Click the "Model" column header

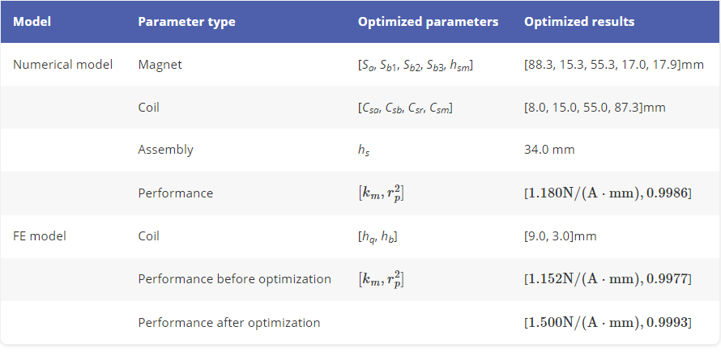tap(32, 22)
